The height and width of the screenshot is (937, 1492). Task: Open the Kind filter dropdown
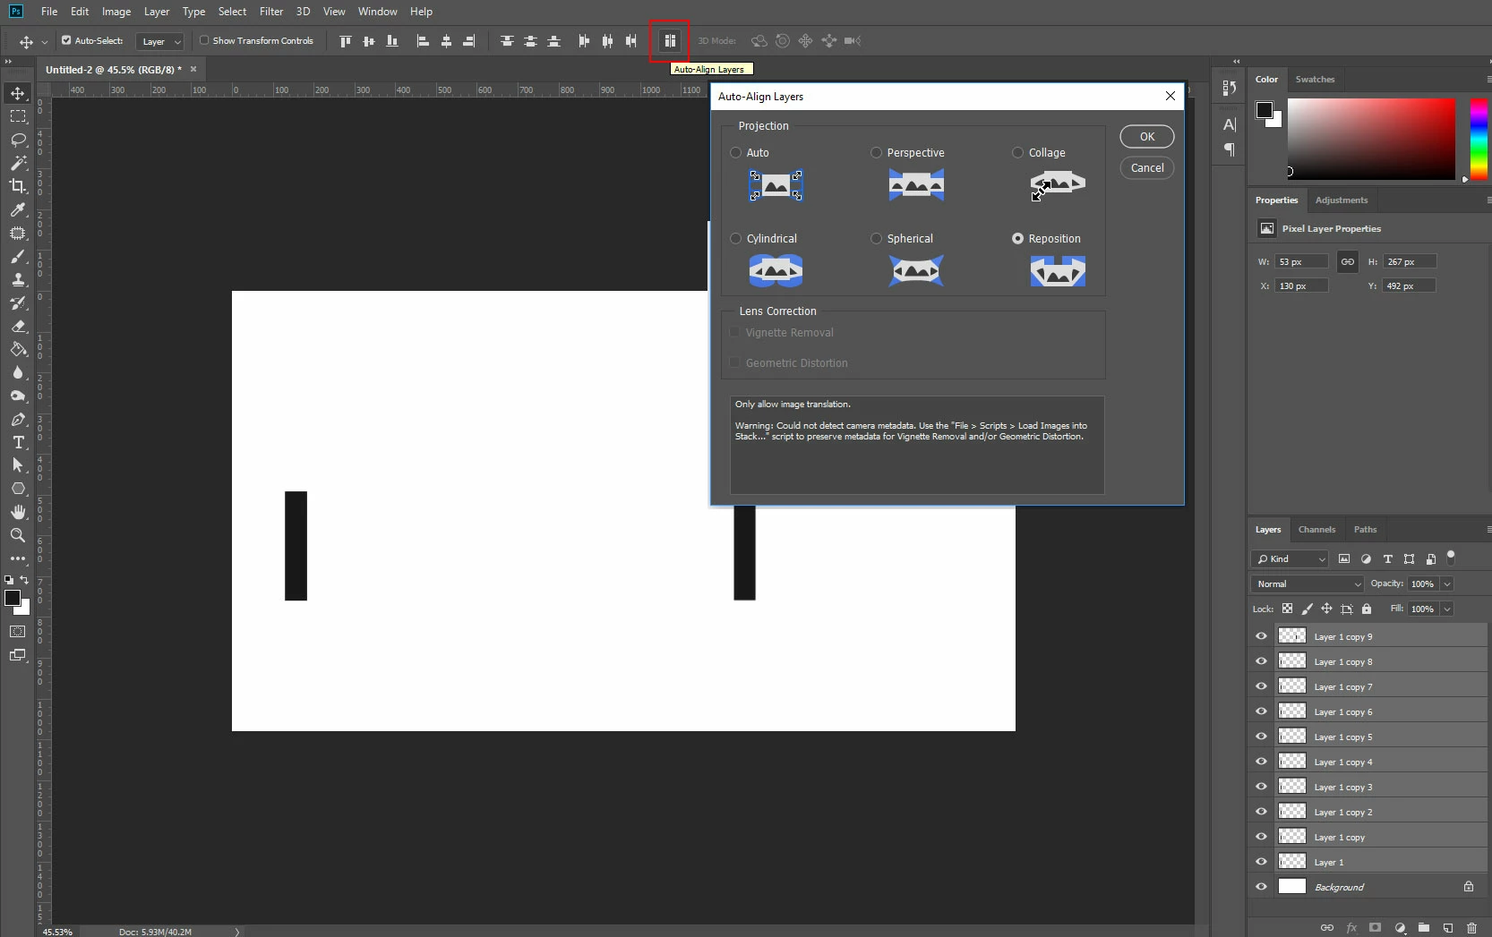pos(1290,559)
